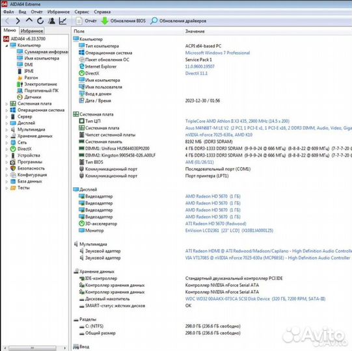Select the IDE-контроллер row
Viewport: 352px width, 351px height.
211,278
